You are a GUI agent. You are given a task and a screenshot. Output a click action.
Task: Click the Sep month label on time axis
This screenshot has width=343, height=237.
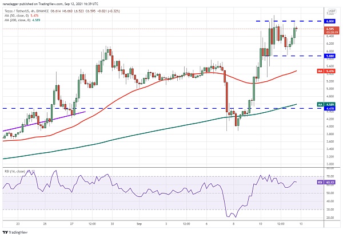coord(139,224)
